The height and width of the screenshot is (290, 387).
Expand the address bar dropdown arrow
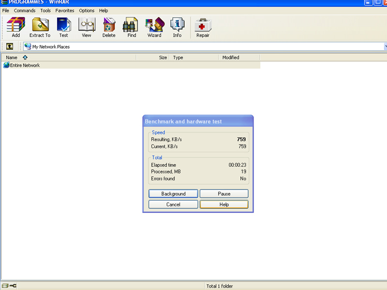pos(385,46)
